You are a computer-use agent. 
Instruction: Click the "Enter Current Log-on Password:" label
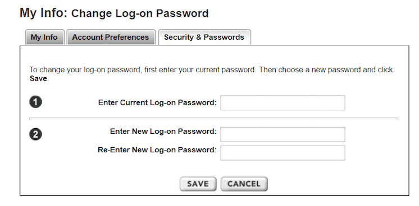coord(157,102)
